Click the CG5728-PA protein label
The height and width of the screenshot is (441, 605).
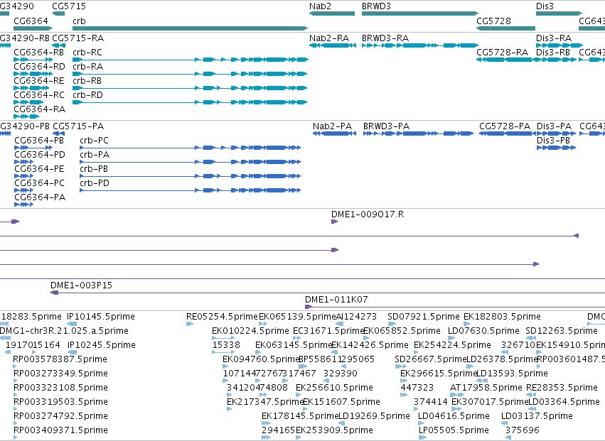505,126
